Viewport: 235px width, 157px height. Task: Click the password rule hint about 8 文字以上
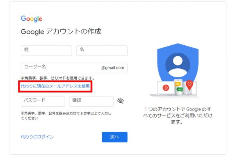tap(66, 116)
